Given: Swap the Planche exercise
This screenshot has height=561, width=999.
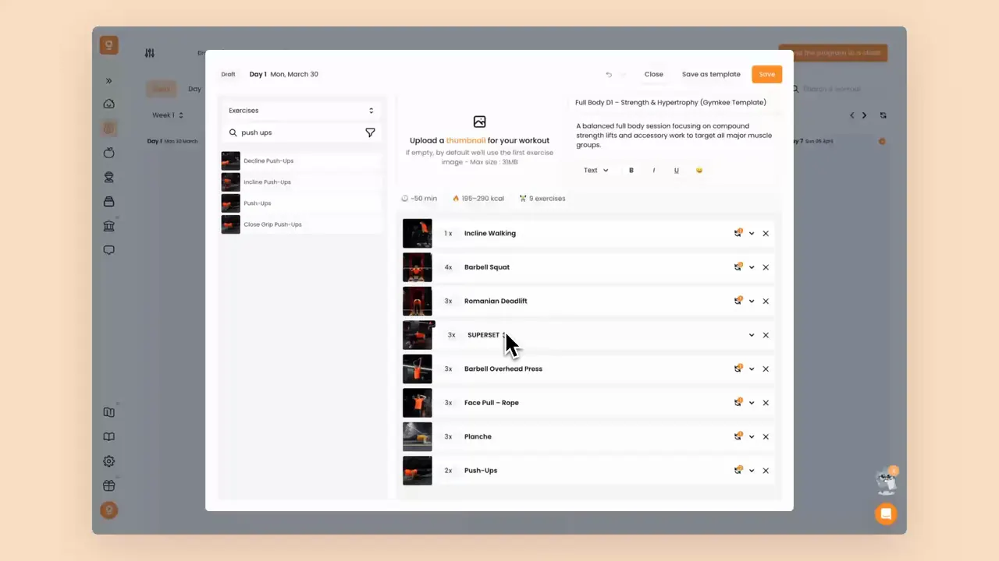Looking at the screenshot, I should (x=738, y=436).
